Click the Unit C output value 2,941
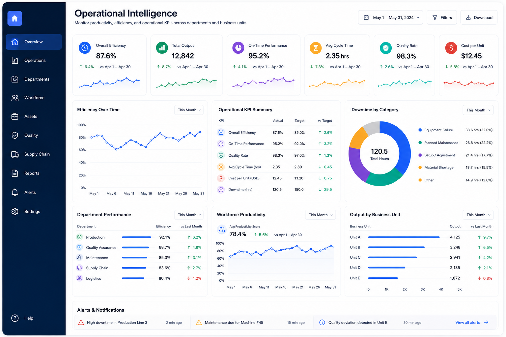This screenshot has width=506, height=337. 455,257
